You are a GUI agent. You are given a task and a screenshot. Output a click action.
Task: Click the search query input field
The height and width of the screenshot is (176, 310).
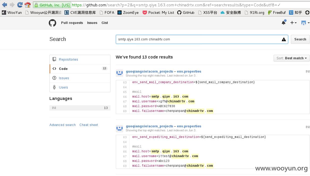[x=202, y=39]
